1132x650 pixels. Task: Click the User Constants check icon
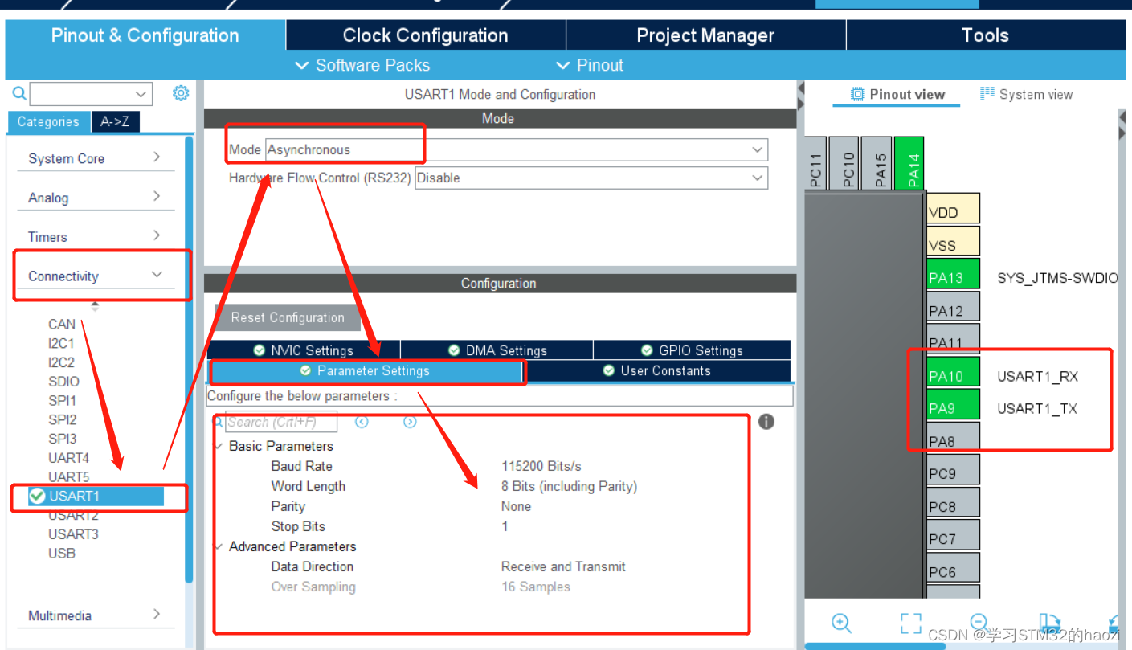(609, 370)
